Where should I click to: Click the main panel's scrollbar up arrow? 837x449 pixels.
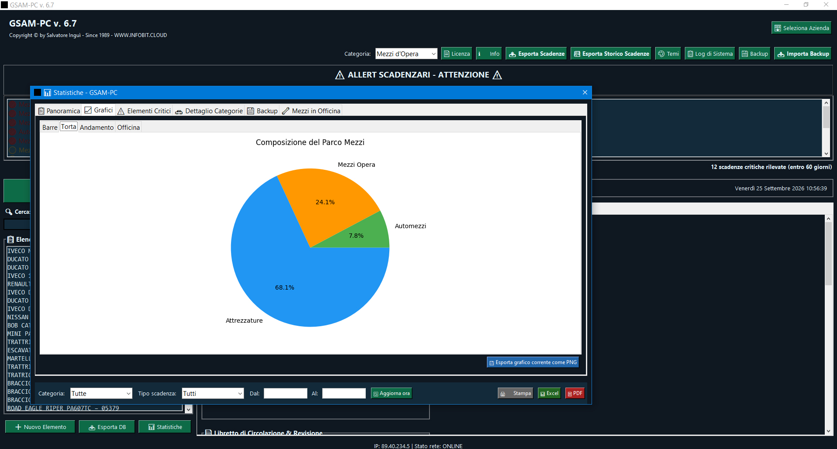point(828,219)
